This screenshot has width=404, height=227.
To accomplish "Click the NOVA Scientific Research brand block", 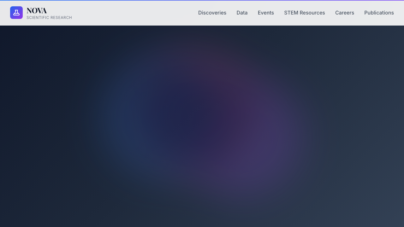I will [41, 13].
